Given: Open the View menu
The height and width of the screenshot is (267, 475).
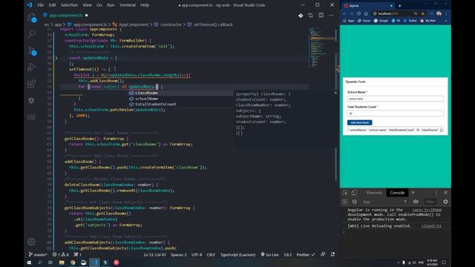Looking at the screenshot, I should pos(88,5).
